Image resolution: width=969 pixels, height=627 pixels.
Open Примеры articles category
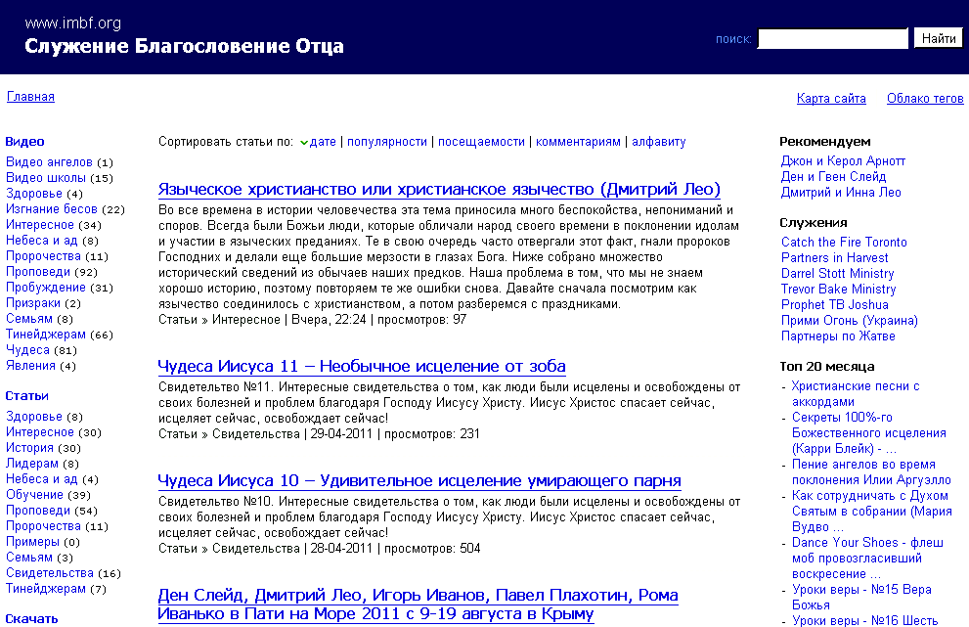coord(32,542)
